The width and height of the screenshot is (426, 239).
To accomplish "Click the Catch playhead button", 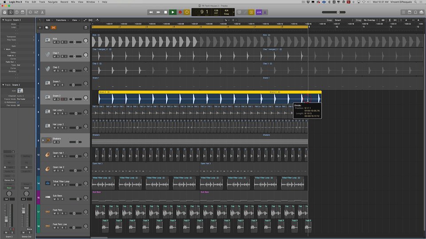I will (x=97, y=20).
